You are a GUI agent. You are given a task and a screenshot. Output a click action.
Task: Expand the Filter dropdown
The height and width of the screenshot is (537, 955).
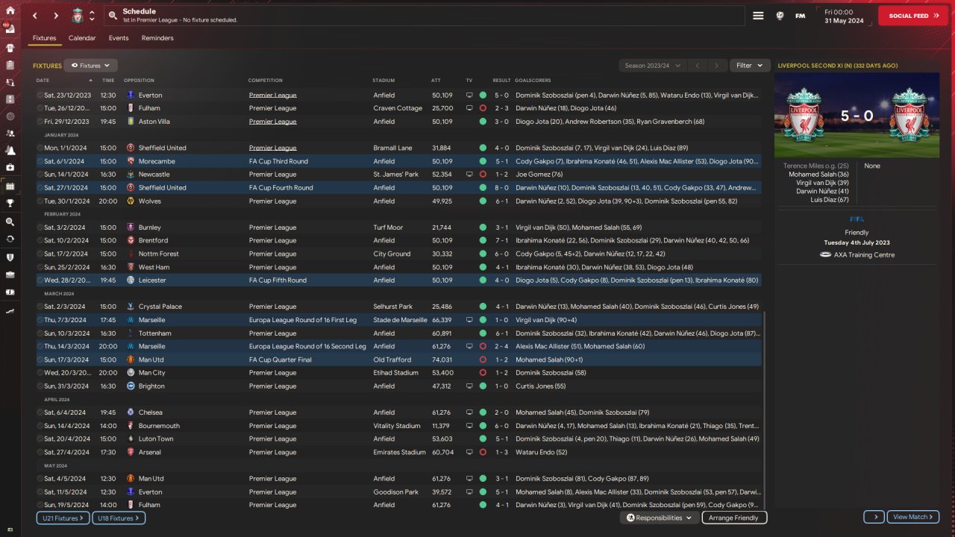(x=749, y=66)
